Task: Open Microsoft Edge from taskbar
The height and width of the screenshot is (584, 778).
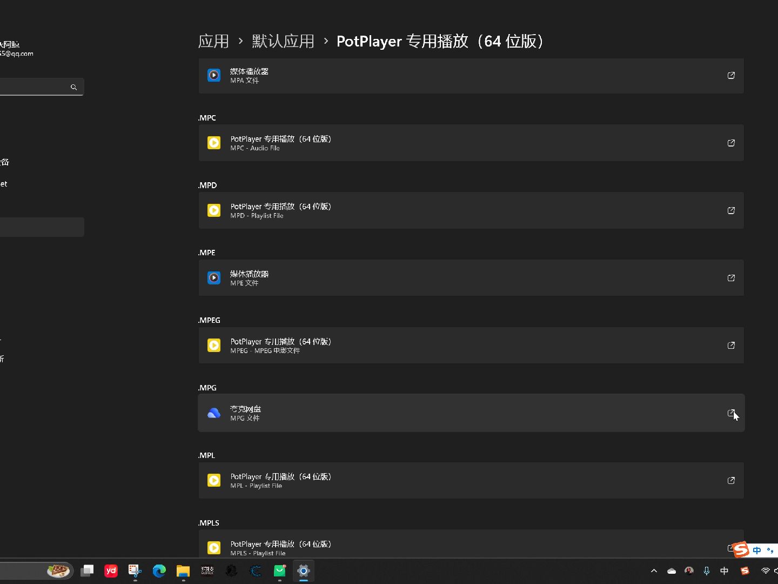Action: [159, 570]
